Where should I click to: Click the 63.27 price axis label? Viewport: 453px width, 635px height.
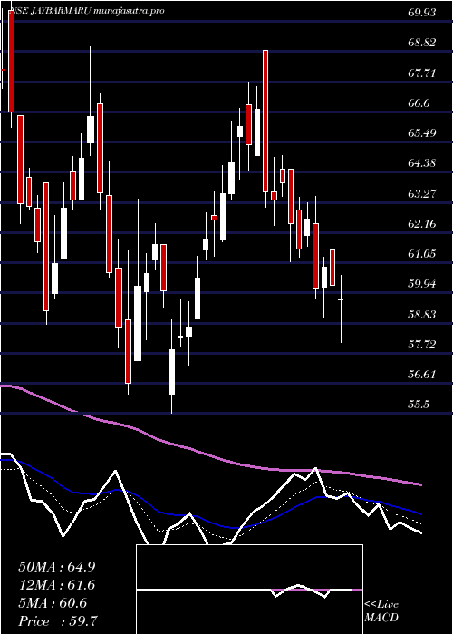[x=422, y=193]
